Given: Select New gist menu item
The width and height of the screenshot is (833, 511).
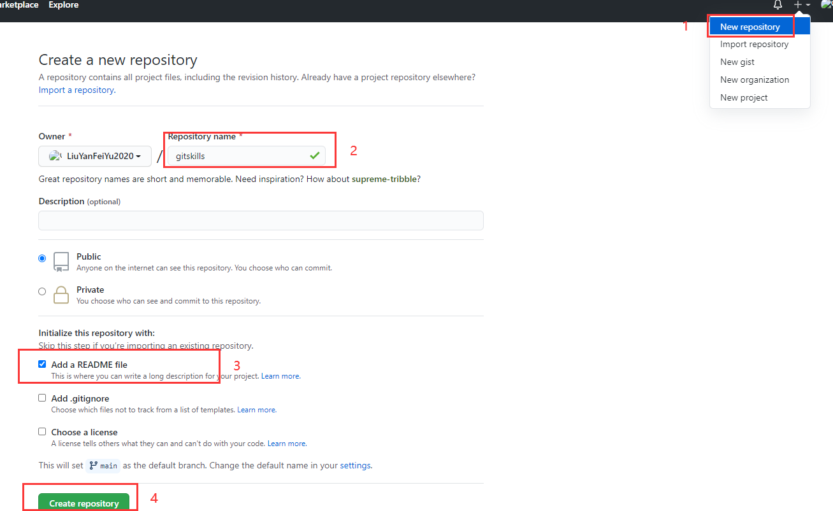Looking at the screenshot, I should [x=737, y=62].
